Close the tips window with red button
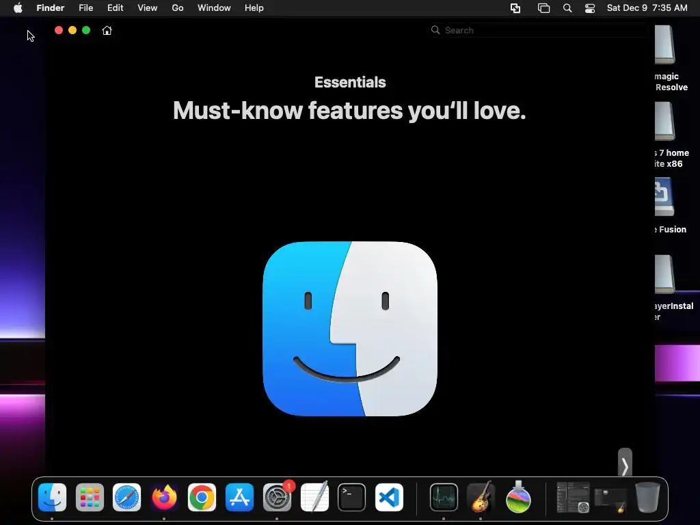 point(59,30)
